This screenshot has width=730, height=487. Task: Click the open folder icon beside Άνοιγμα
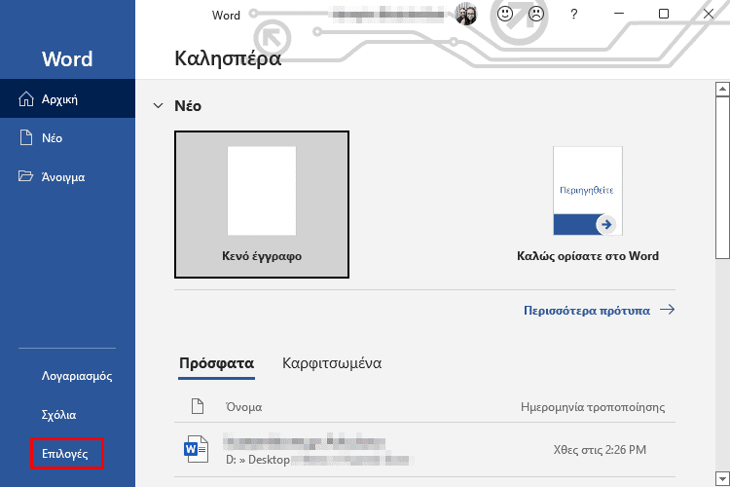point(25,176)
